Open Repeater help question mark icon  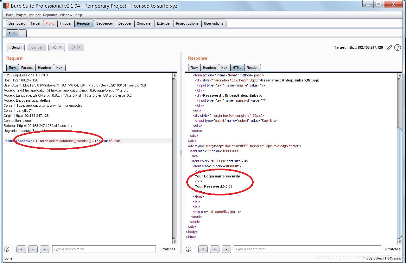pyautogui.click(x=397, y=47)
